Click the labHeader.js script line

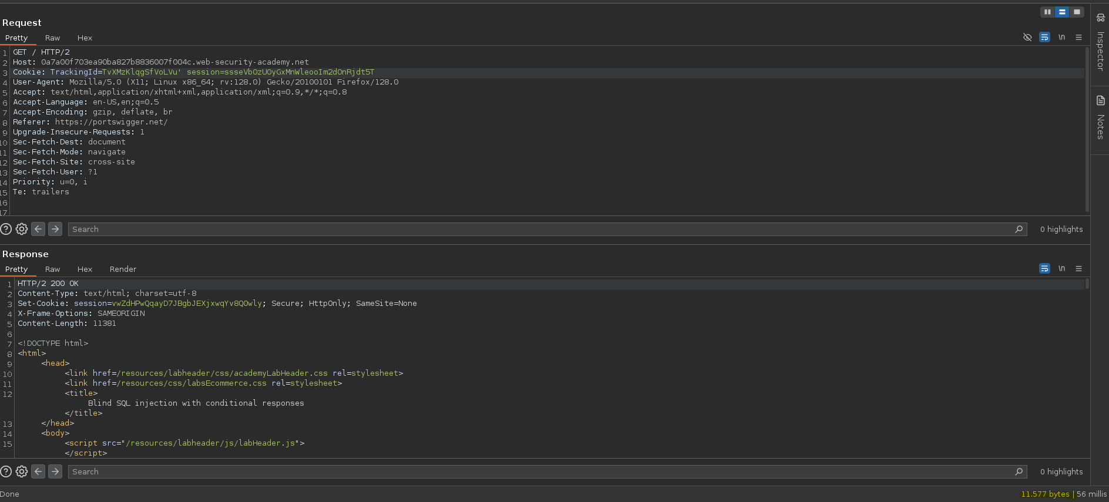(184, 443)
